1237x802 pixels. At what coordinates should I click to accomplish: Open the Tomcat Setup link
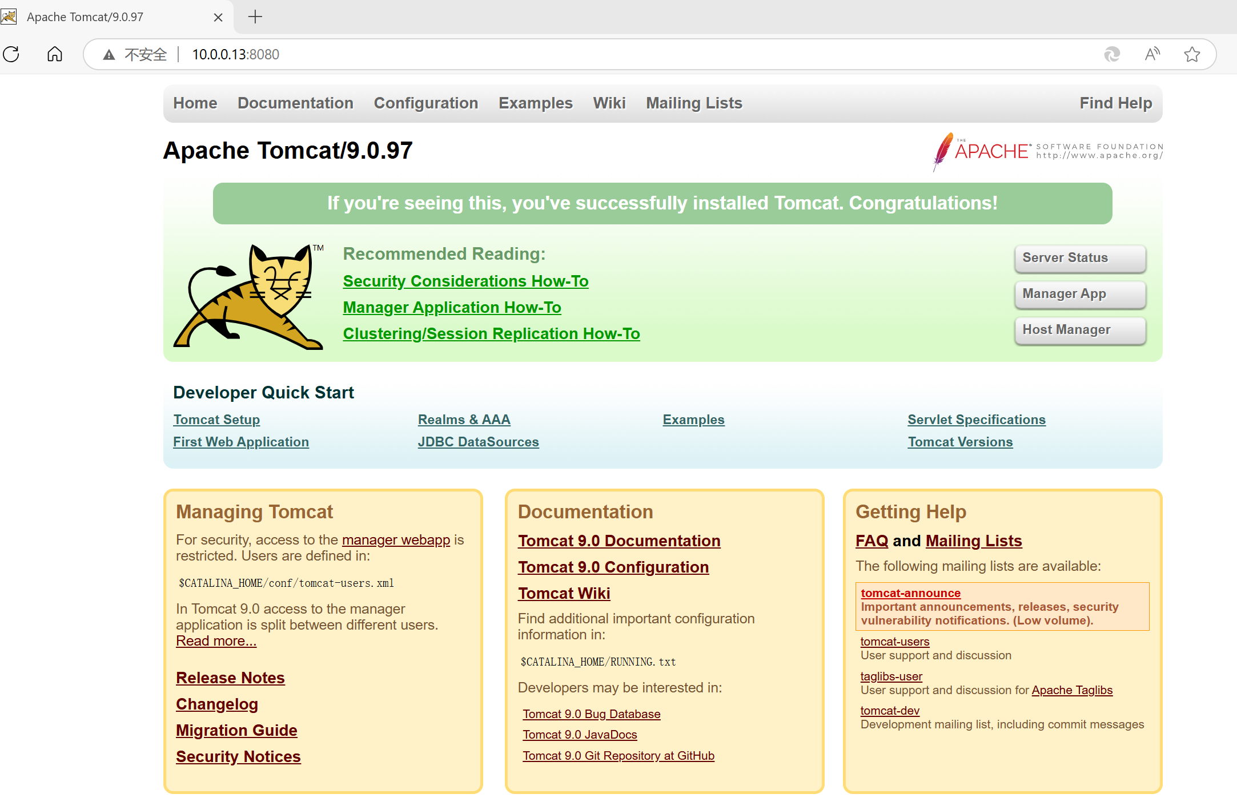[x=216, y=420]
